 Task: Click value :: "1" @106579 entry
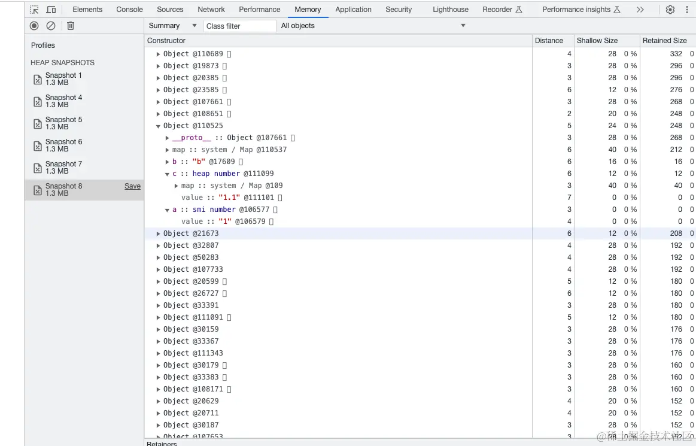[420, 222]
